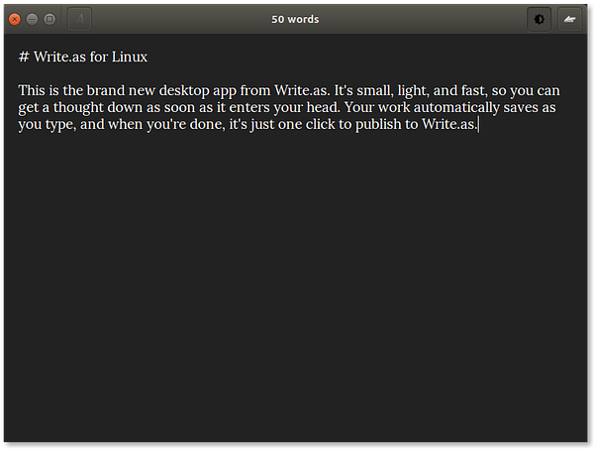
Task: Toggle dark mode with the half-circle icon
Action: tap(540, 19)
